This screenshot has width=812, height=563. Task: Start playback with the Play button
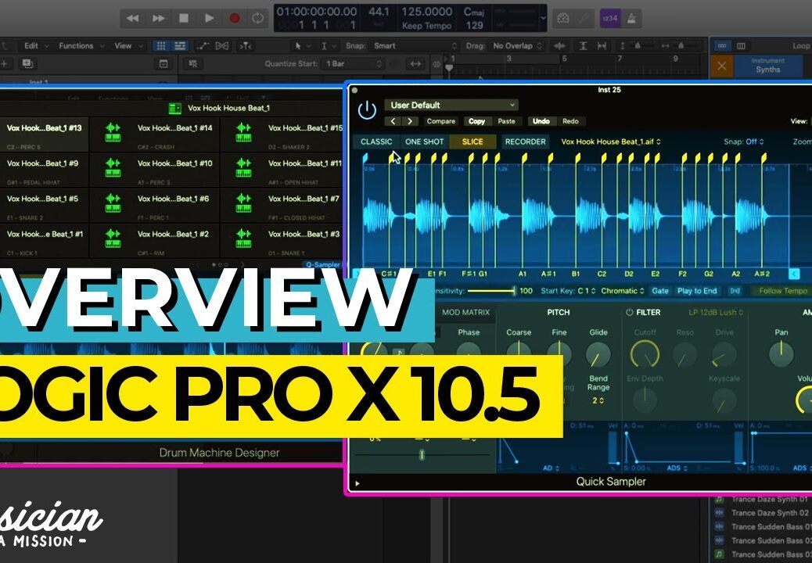[209, 19]
